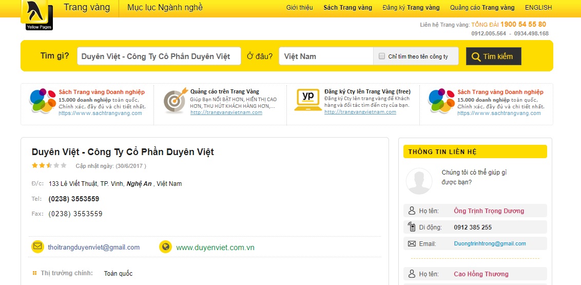Click the yellow email envelope icon

pos(38,247)
